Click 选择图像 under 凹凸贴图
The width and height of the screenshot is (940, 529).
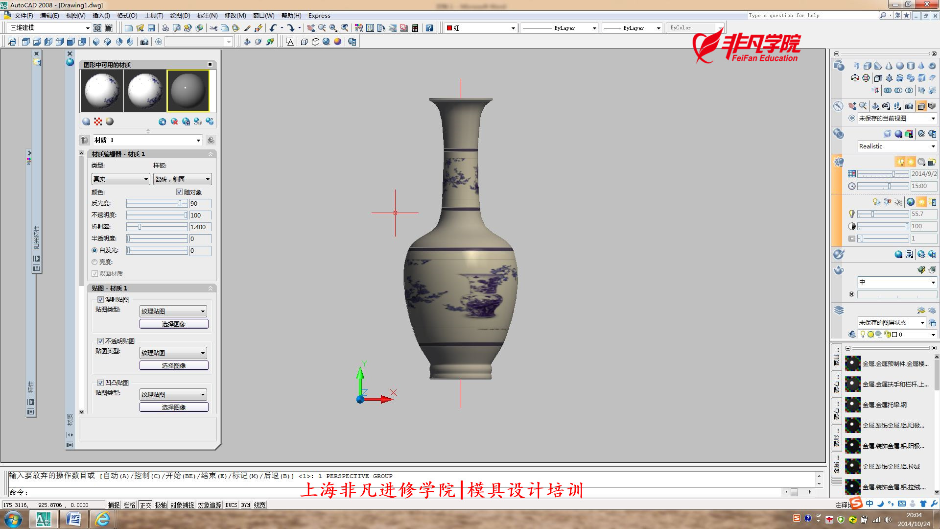(174, 407)
